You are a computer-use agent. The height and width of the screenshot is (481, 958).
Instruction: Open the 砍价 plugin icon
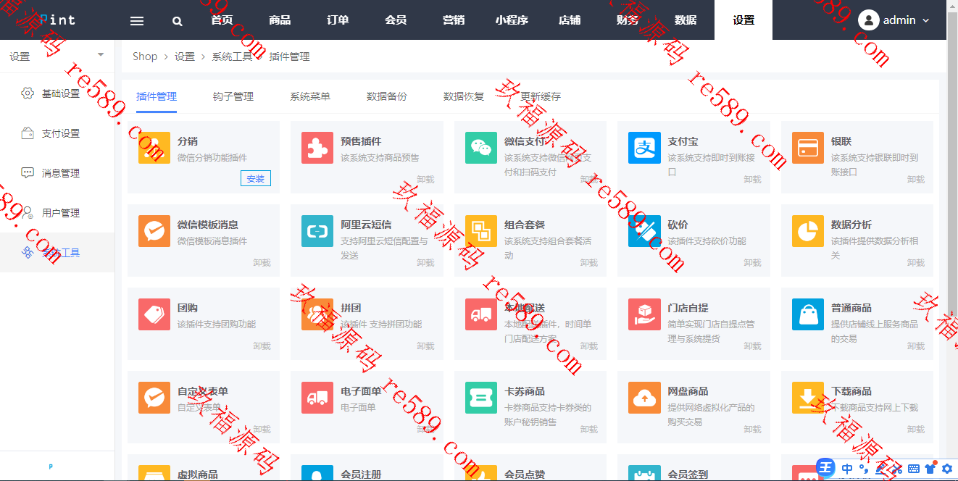(644, 231)
